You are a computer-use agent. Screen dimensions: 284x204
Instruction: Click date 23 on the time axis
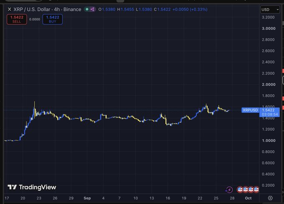pos(39,198)
